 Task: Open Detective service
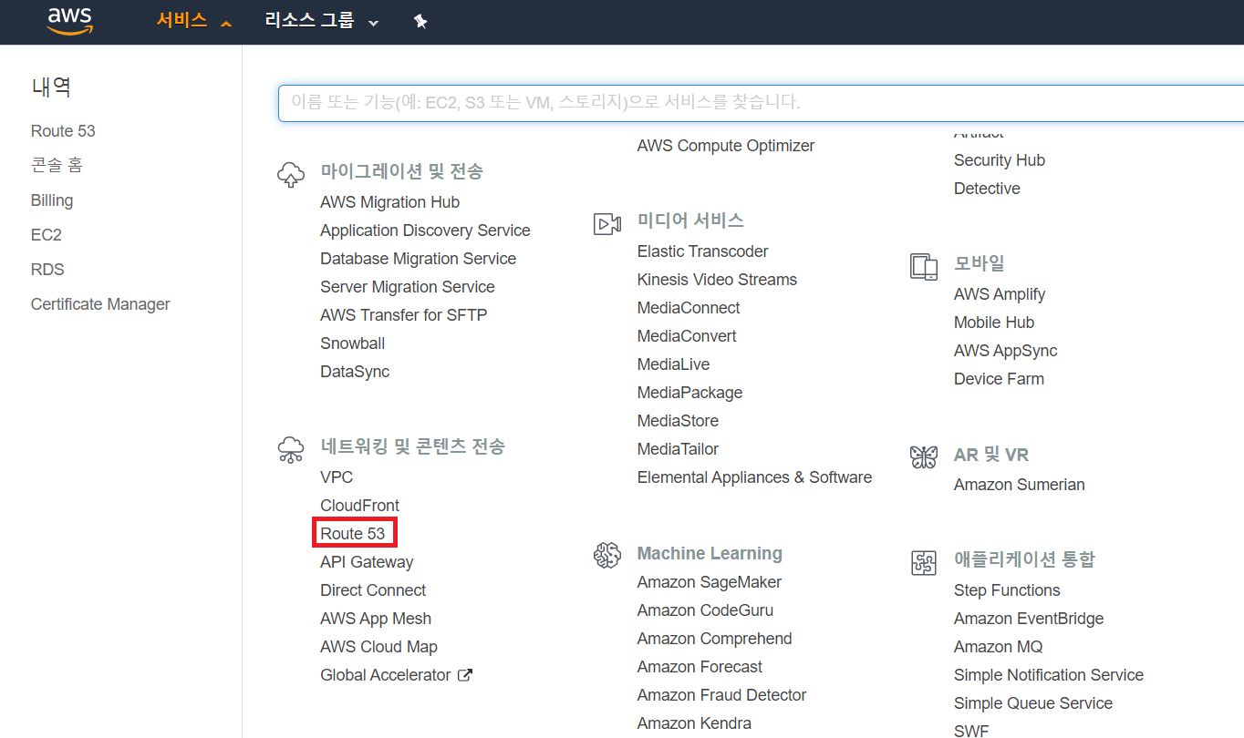987,189
